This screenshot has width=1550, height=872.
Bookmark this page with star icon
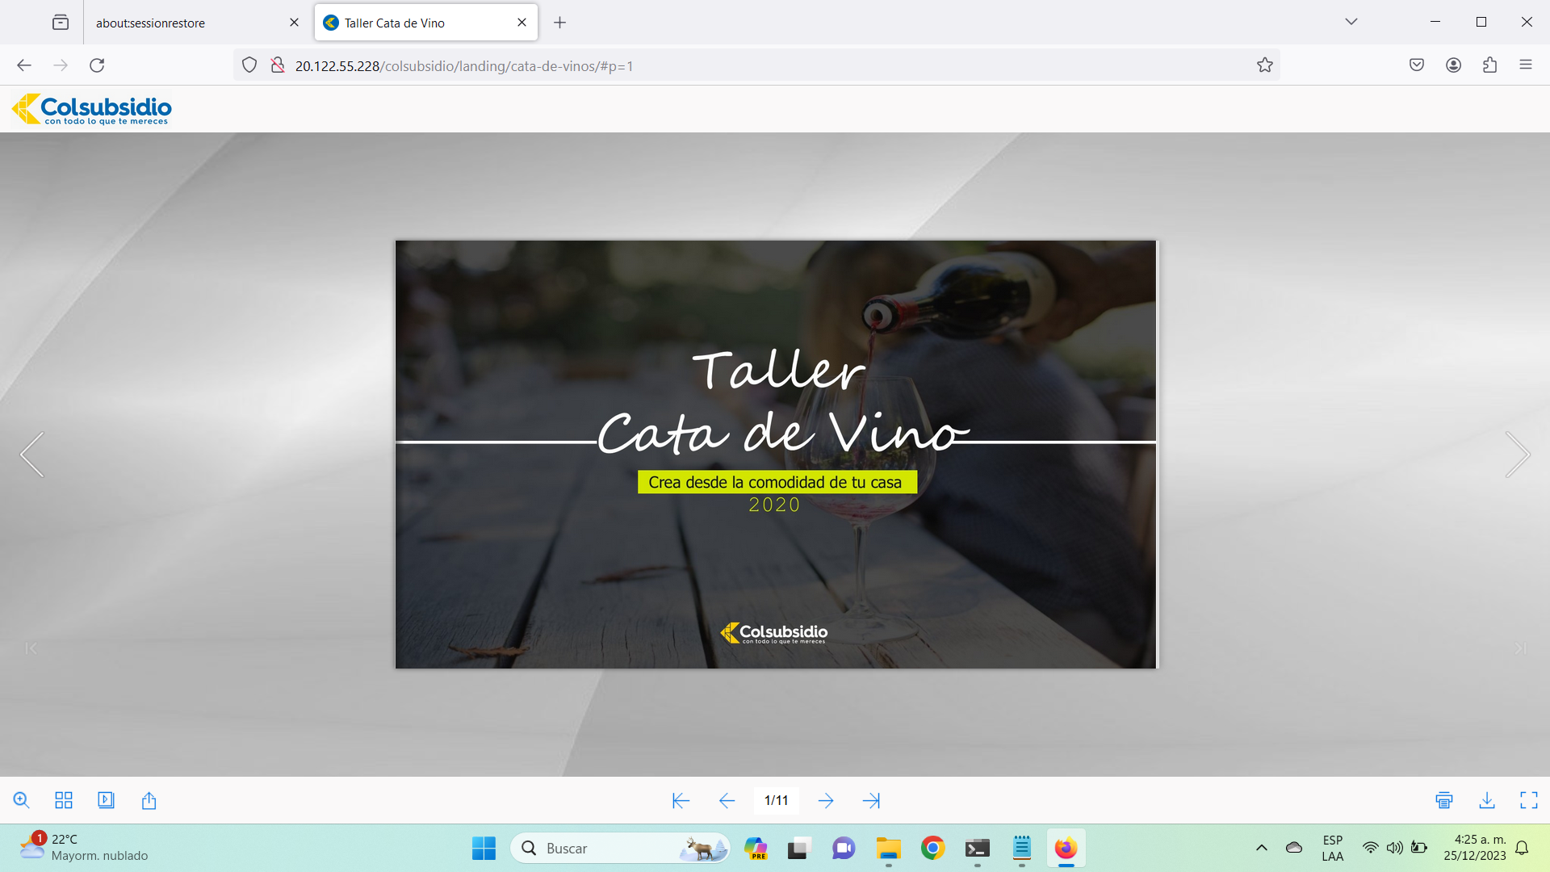pyautogui.click(x=1264, y=65)
